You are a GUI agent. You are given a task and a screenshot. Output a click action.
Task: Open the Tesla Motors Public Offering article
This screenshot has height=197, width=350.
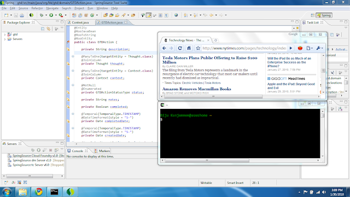210,60
